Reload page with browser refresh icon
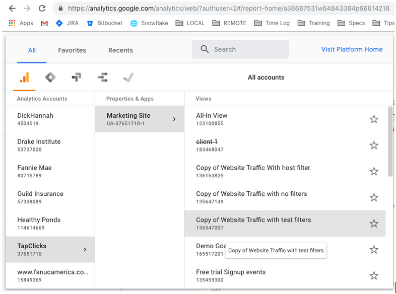Viewport: 396px width, 294px height. point(42,9)
